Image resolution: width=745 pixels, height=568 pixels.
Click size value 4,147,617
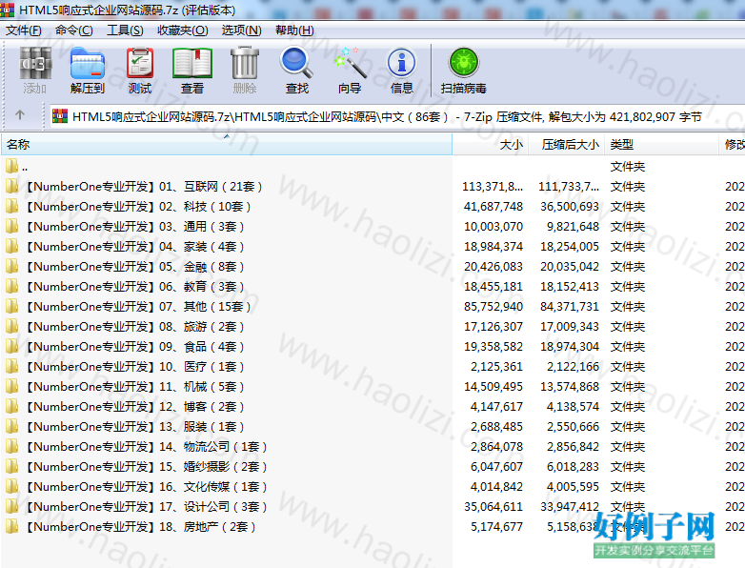(497, 406)
